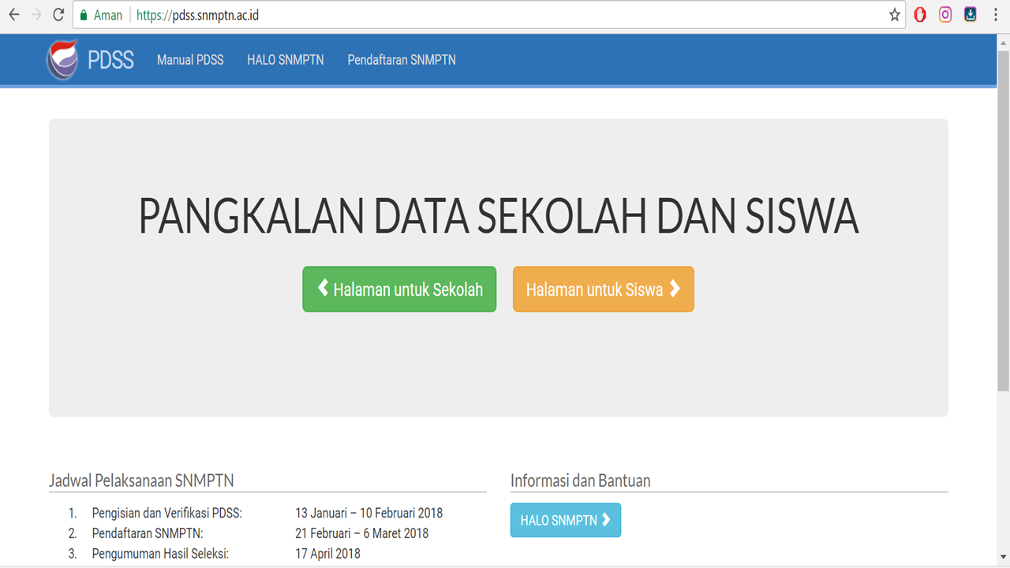Click the green padlock Aman security indicator

(x=101, y=15)
